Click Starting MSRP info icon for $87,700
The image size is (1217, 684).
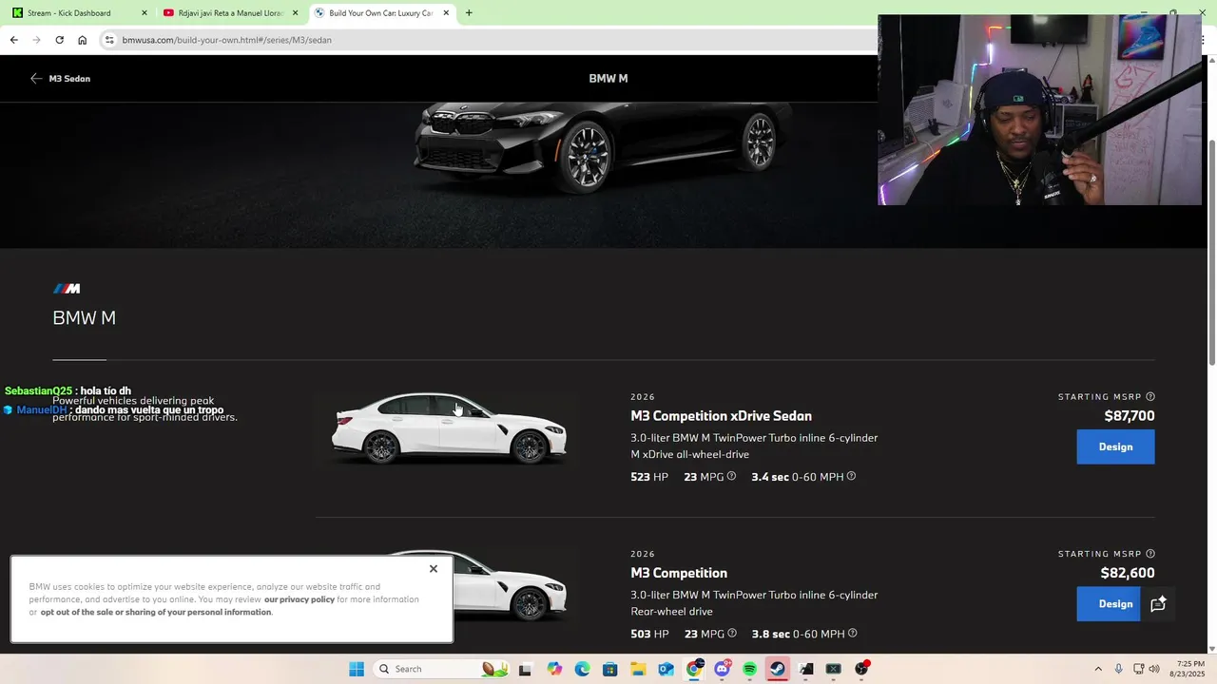click(x=1150, y=397)
